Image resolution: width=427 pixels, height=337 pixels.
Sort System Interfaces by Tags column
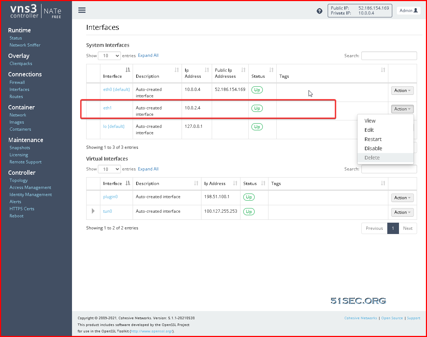[332, 73]
